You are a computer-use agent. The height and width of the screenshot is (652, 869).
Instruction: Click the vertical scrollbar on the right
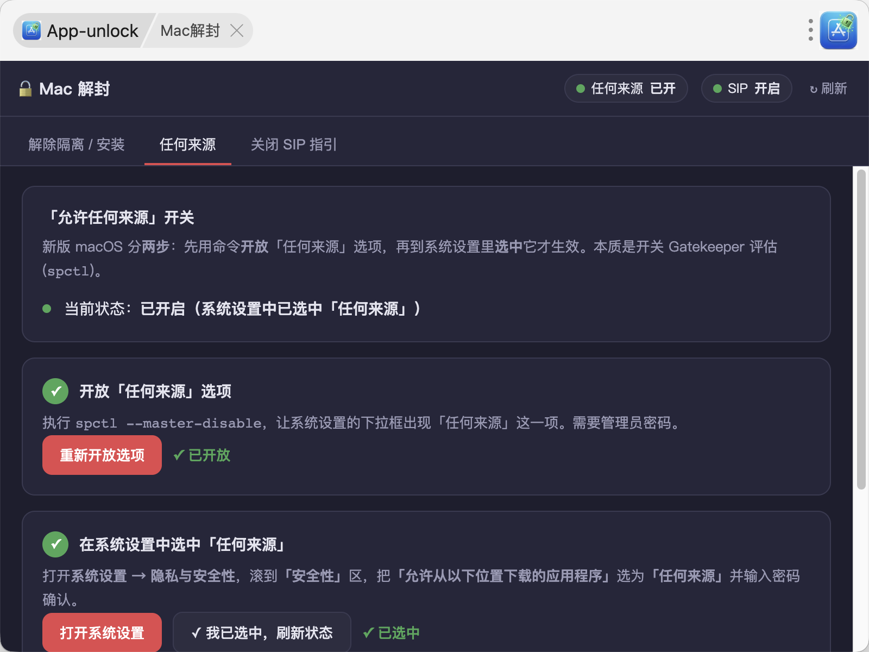[x=861, y=330]
